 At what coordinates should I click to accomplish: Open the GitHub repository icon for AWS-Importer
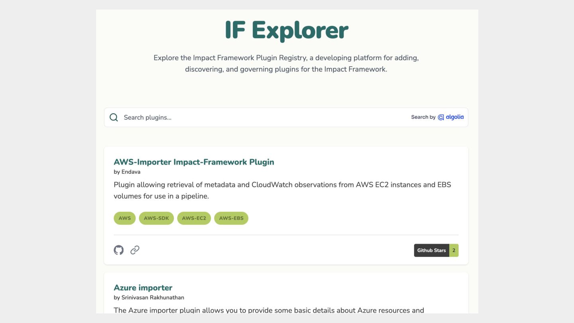click(119, 250)
